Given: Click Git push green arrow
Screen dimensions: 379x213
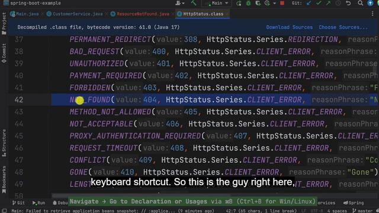Looking at the screenshot, I should point(328,3).
